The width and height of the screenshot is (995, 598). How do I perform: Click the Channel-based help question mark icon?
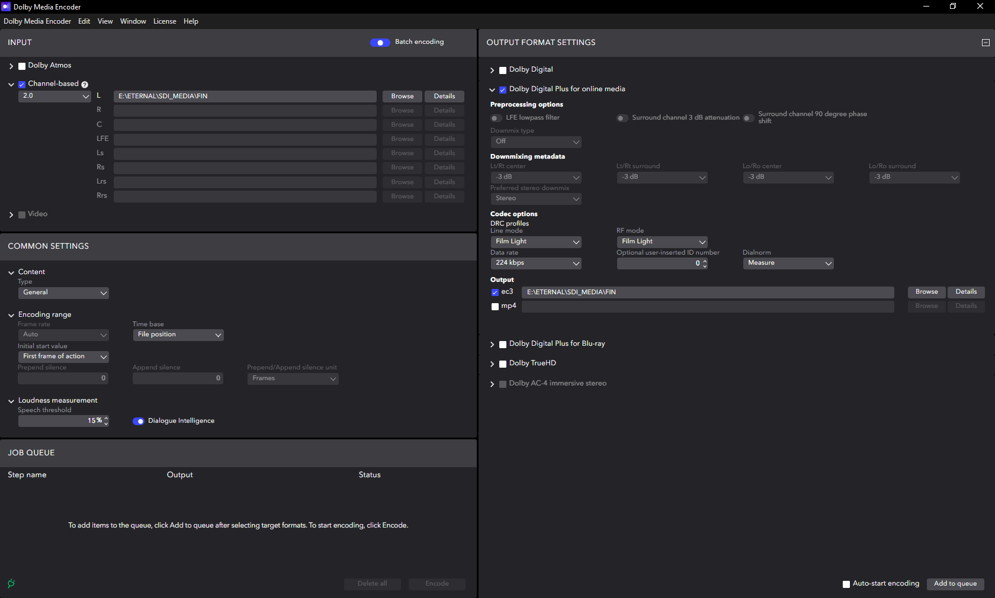point(85,85)
